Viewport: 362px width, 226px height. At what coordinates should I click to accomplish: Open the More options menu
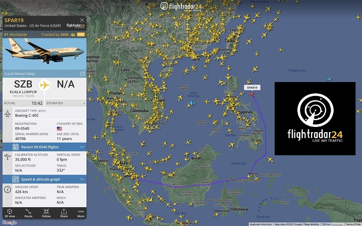pyautogui.click(x=81, y=213)
